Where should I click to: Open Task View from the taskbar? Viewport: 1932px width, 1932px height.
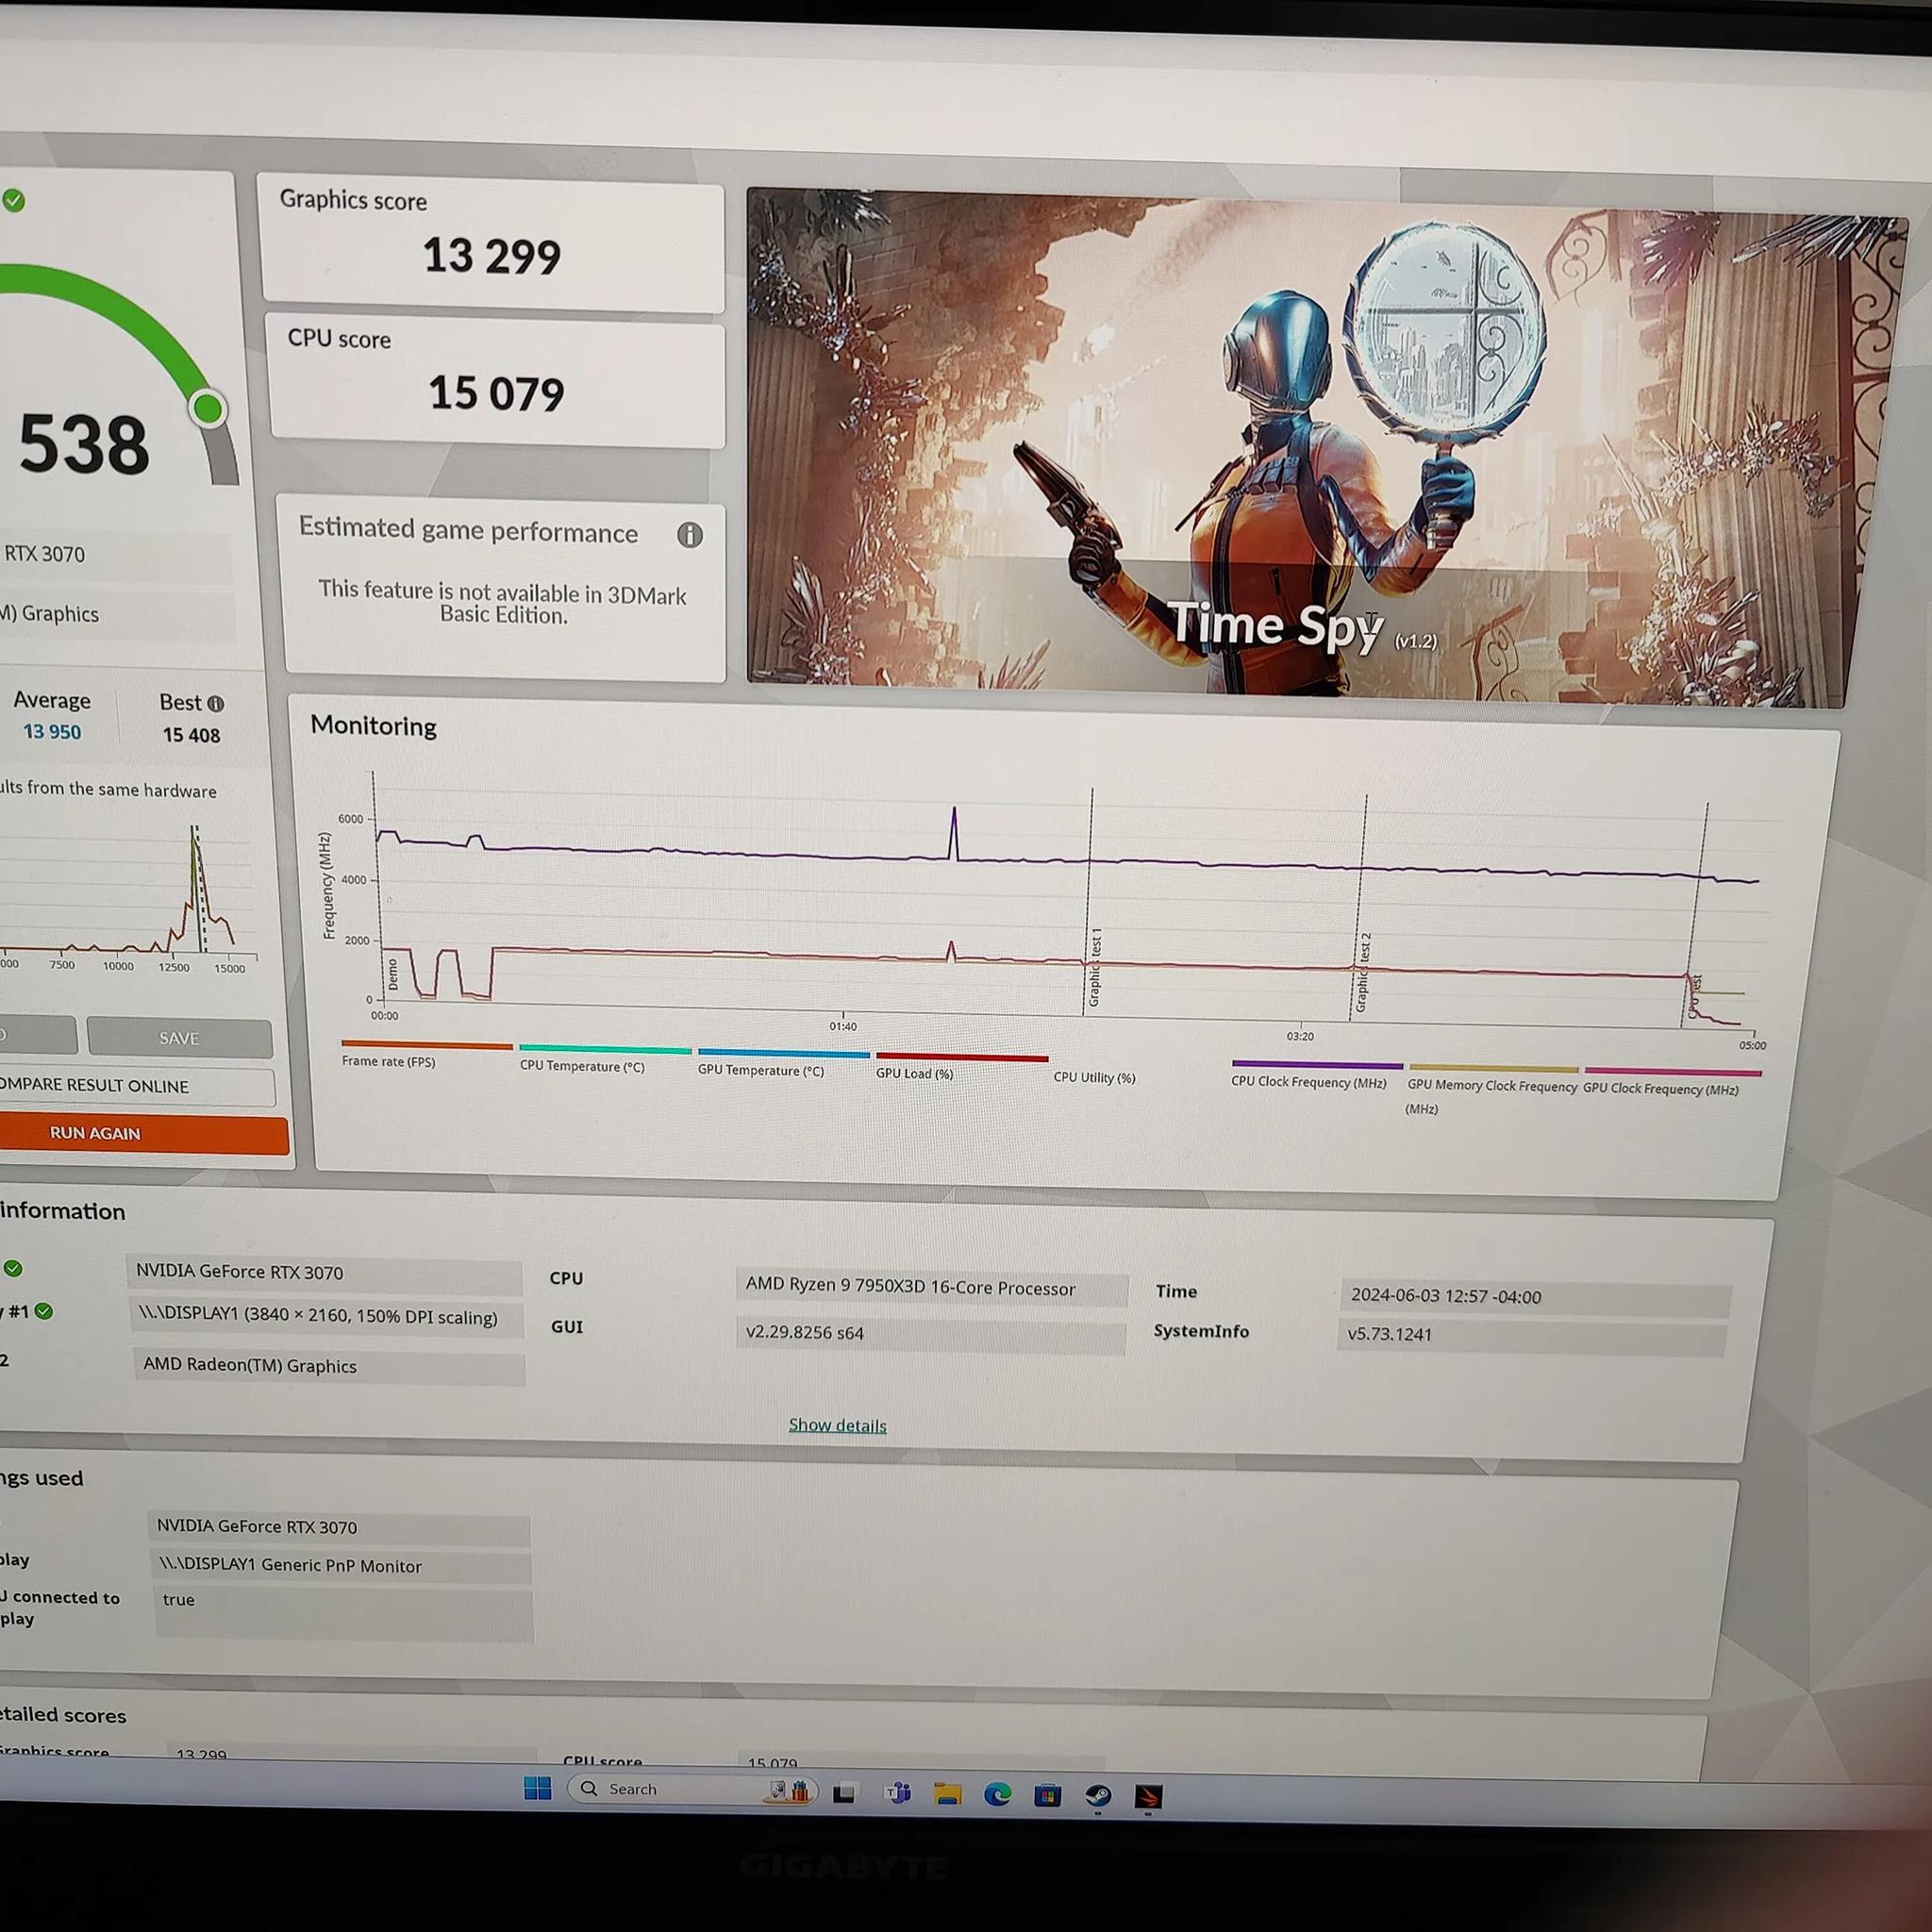click(x=844, y=1793)
